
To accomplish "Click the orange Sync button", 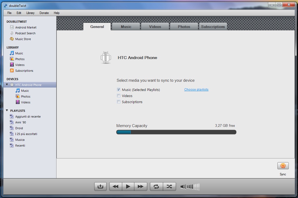I will click(283, 166).
